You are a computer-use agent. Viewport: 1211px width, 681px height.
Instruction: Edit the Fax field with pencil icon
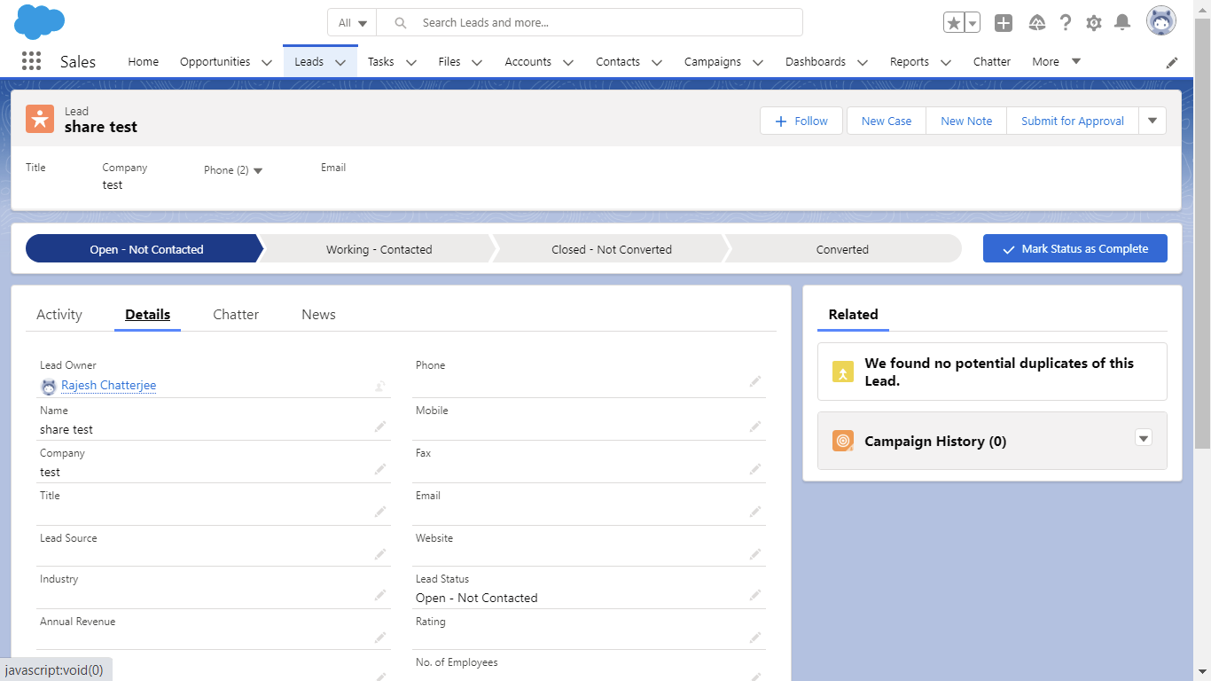(x=754, y=469)
